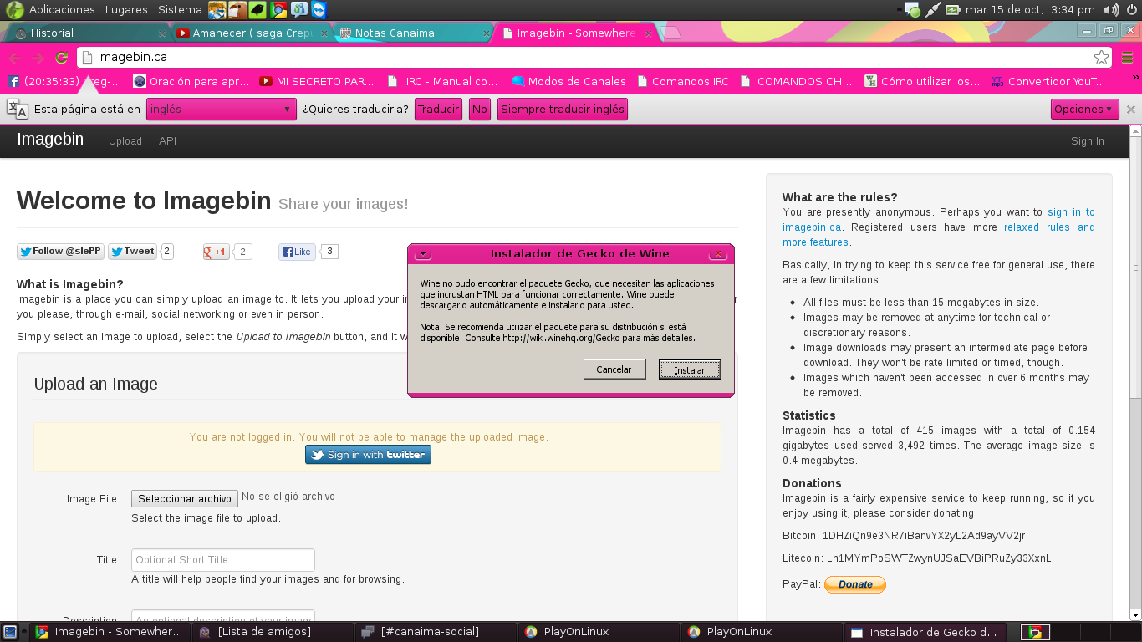
Task: Open the Aplicaciones menu
Action: coord(62,10)
